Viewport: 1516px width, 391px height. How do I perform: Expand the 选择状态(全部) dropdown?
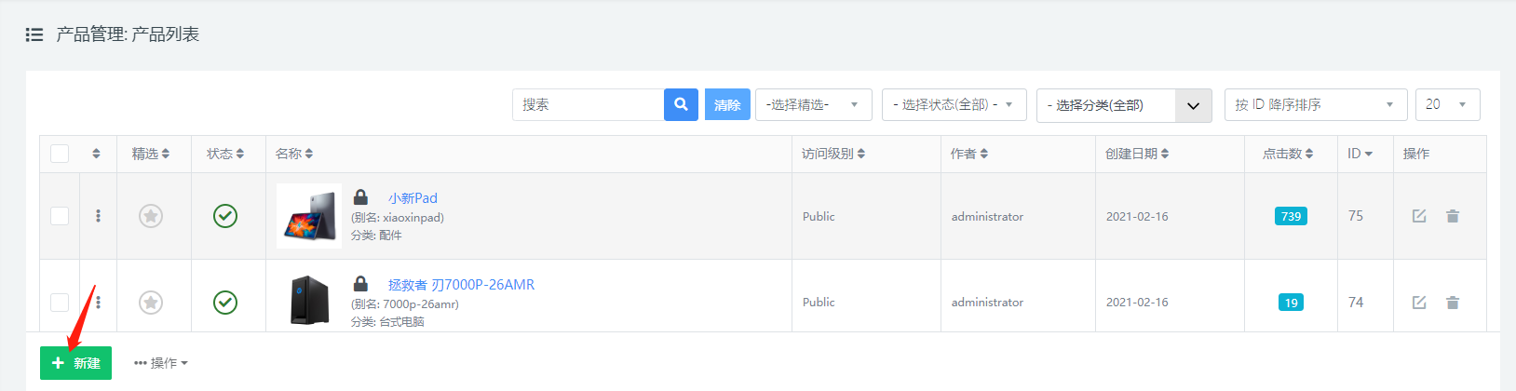[x=954, y=105]
